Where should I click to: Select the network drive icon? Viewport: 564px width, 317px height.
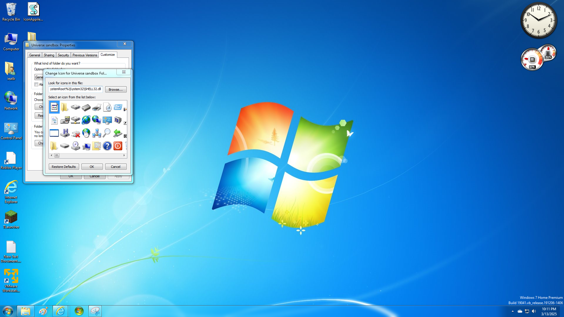point(76,120)
